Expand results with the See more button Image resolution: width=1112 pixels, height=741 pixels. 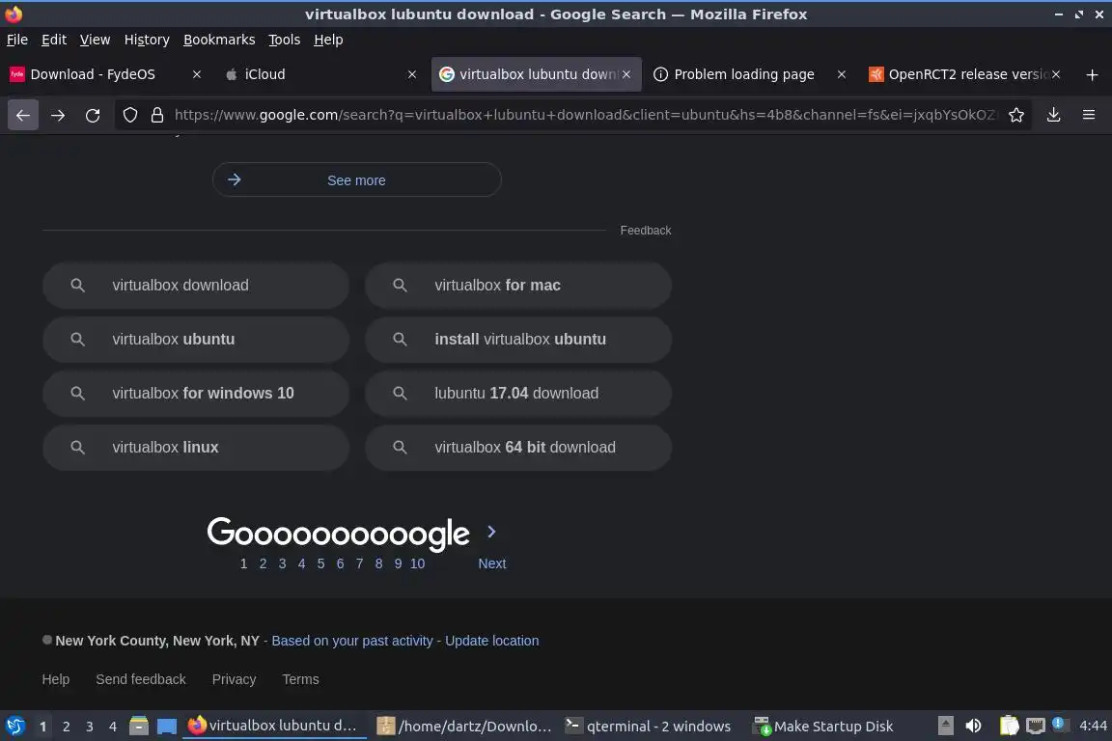(357, 180)
